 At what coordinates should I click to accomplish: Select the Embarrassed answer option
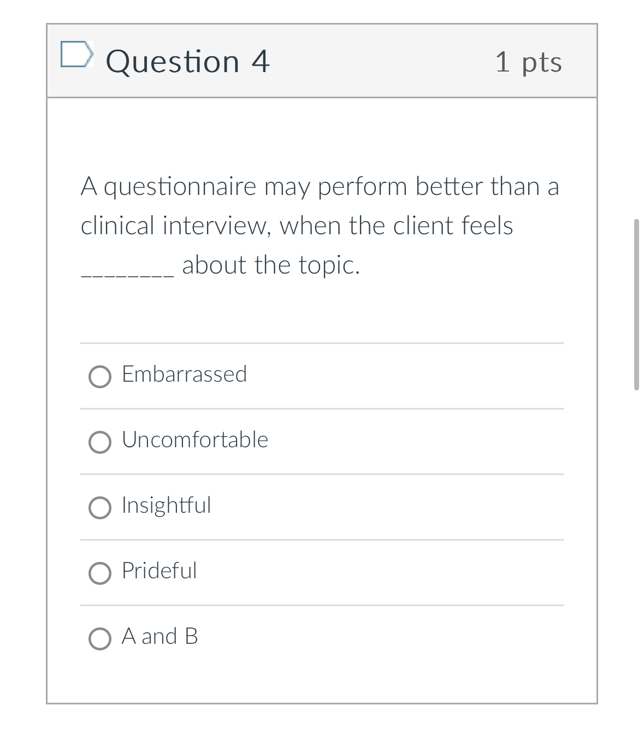click(99, 376)
